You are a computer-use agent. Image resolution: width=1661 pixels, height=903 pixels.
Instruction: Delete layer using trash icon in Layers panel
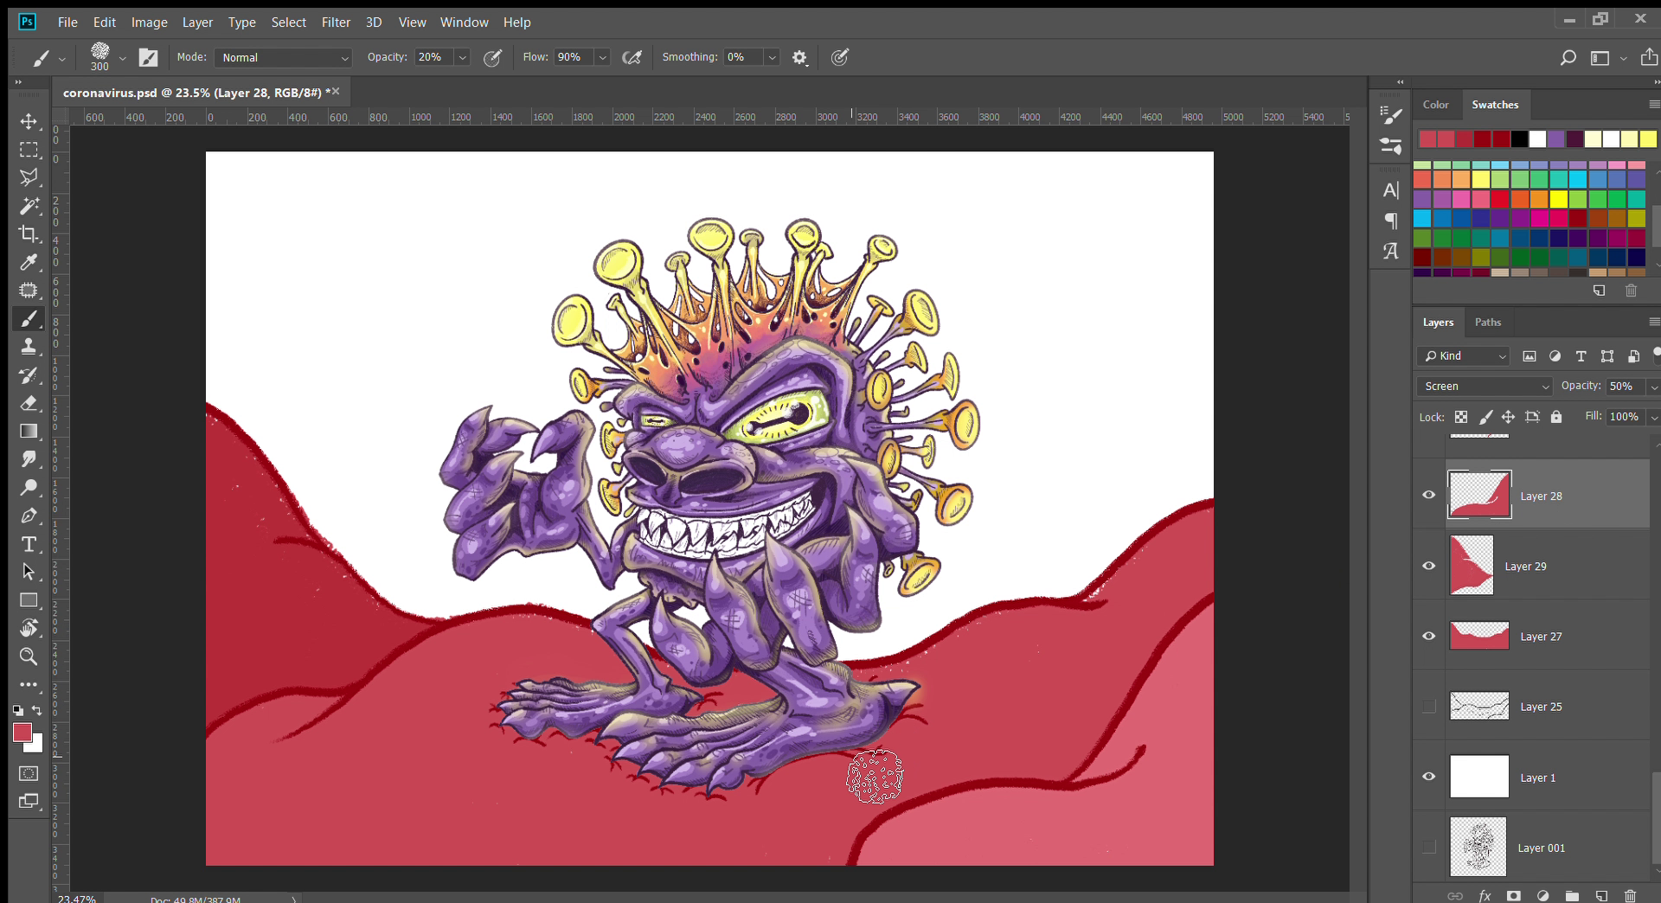[x=1630, y=896]
